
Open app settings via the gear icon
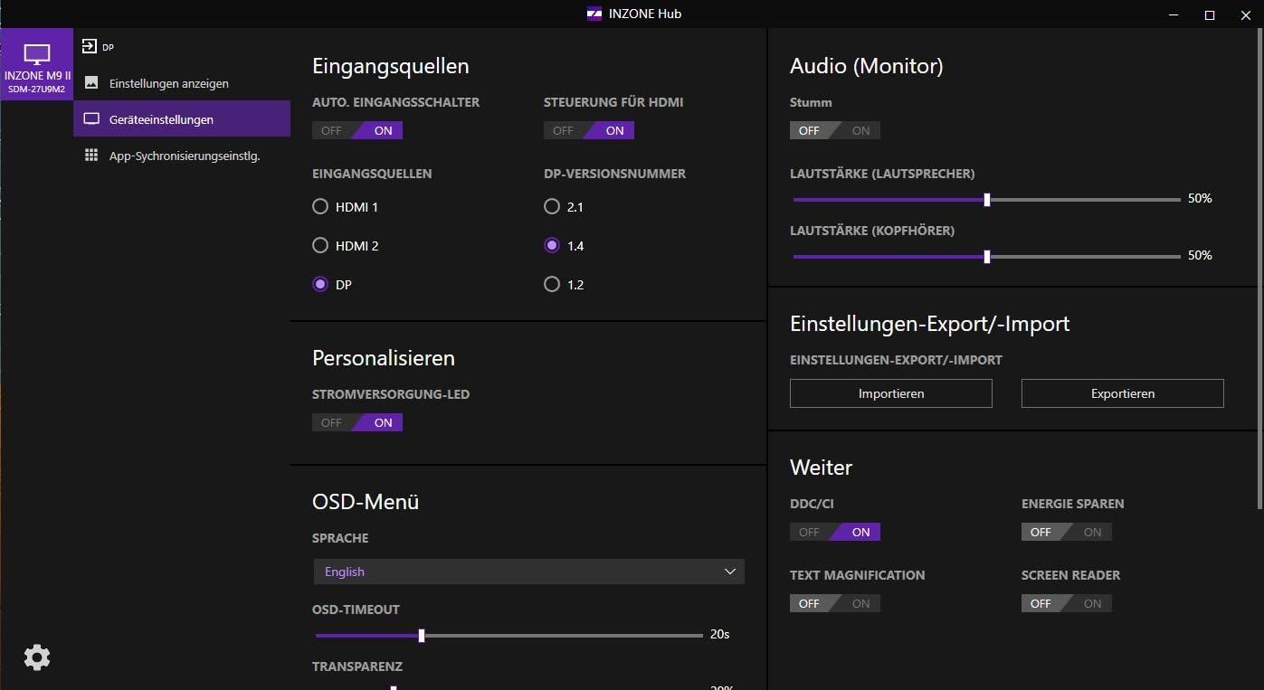[x=37, y=657]
